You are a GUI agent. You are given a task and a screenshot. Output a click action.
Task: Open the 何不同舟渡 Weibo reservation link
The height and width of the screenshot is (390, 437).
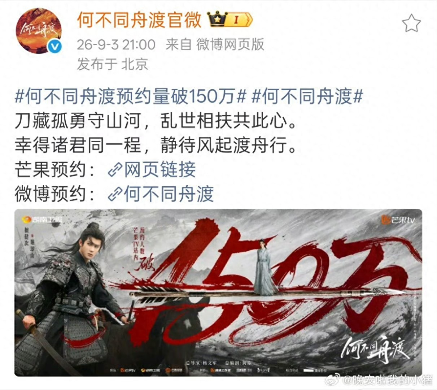[169, 194]
